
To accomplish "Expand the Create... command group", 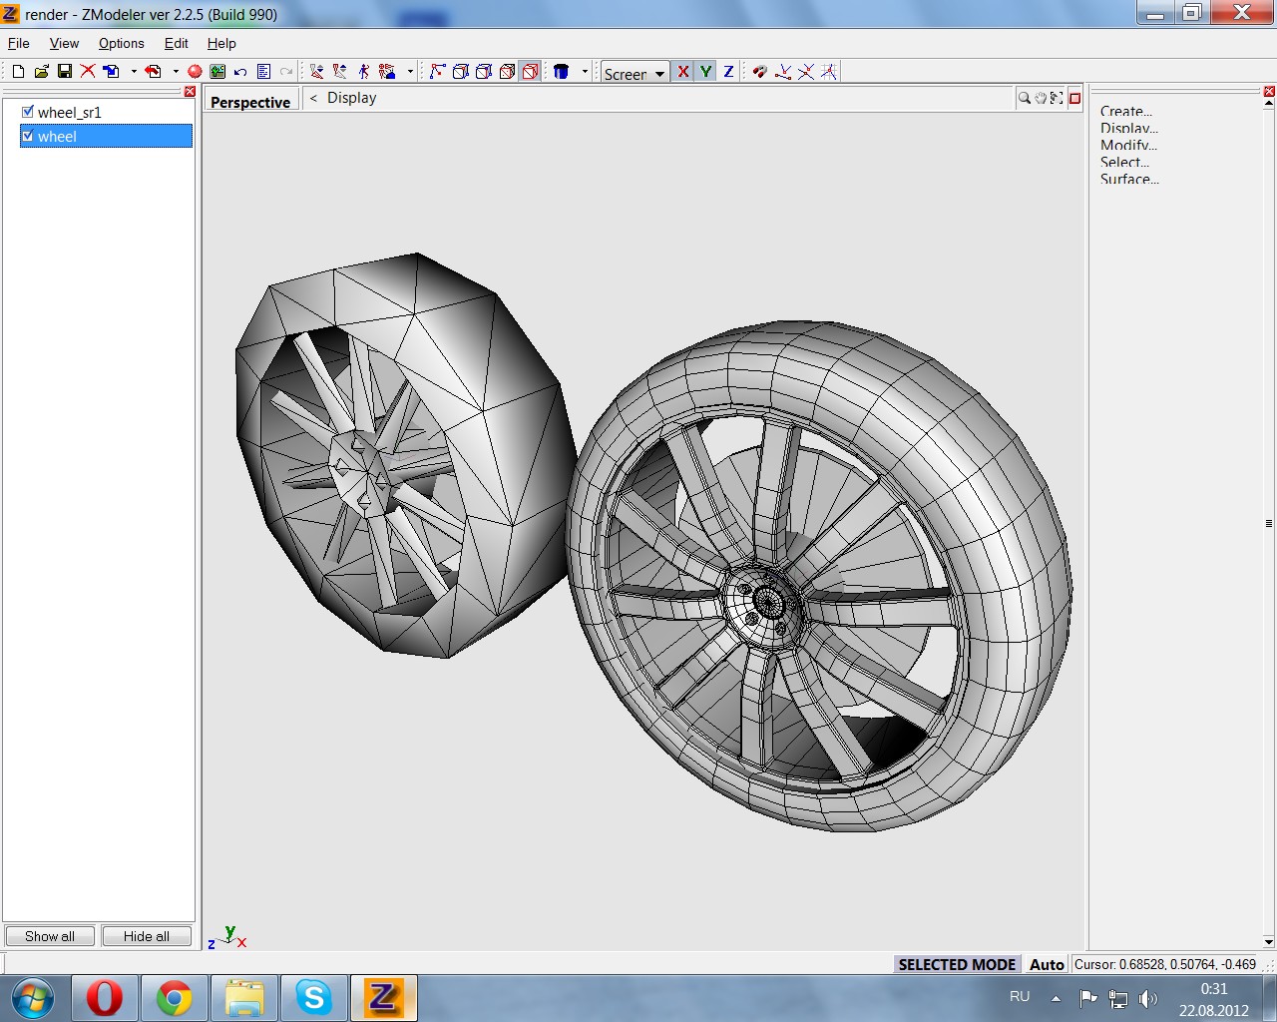I will 1125,111.
